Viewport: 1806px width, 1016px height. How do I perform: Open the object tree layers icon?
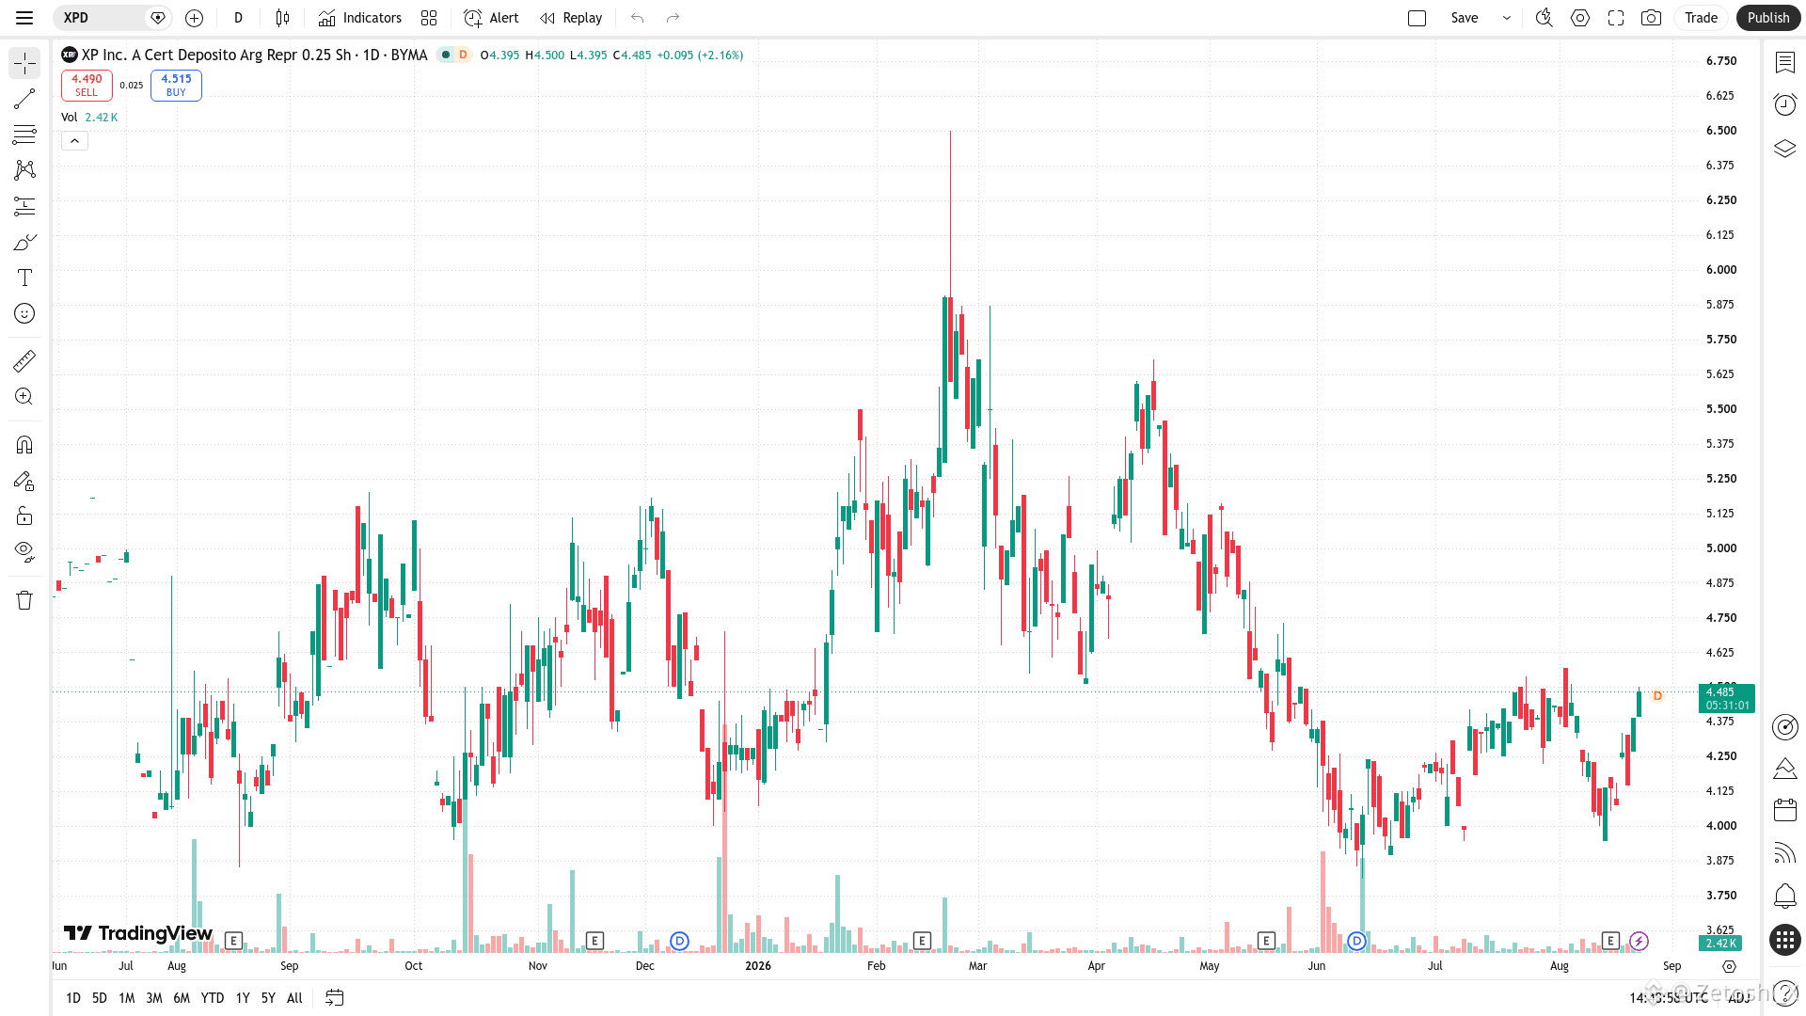point(1784,149)
